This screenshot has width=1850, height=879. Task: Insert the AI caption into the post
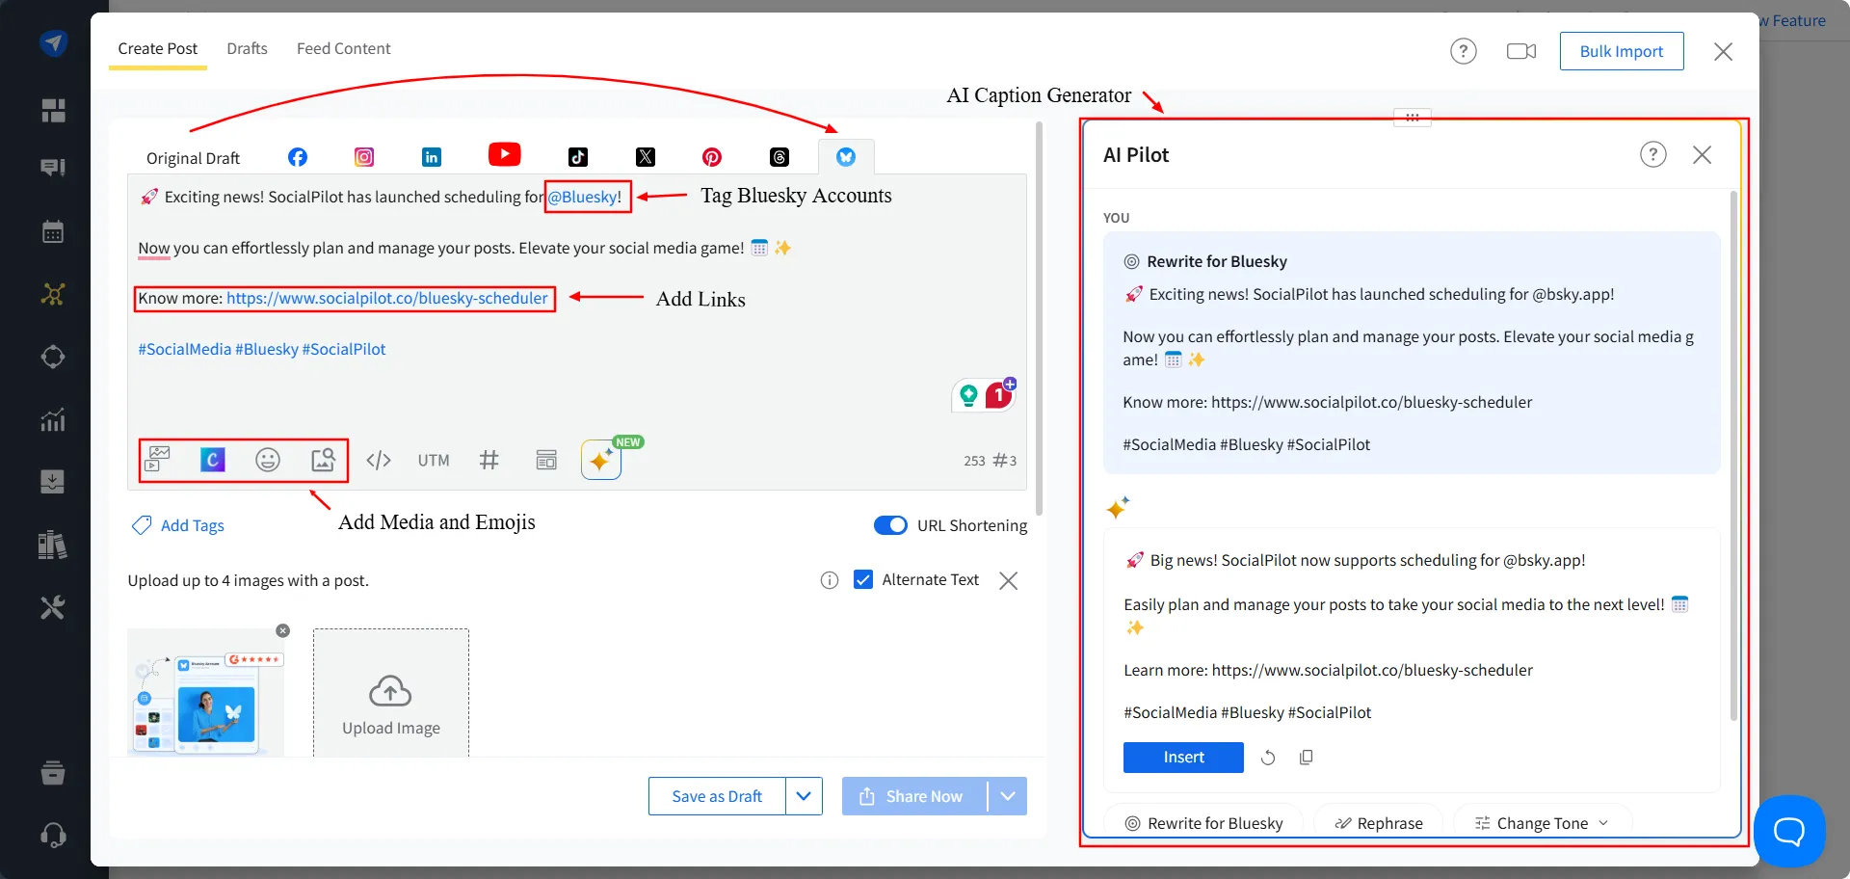(x=1182, y=757)
